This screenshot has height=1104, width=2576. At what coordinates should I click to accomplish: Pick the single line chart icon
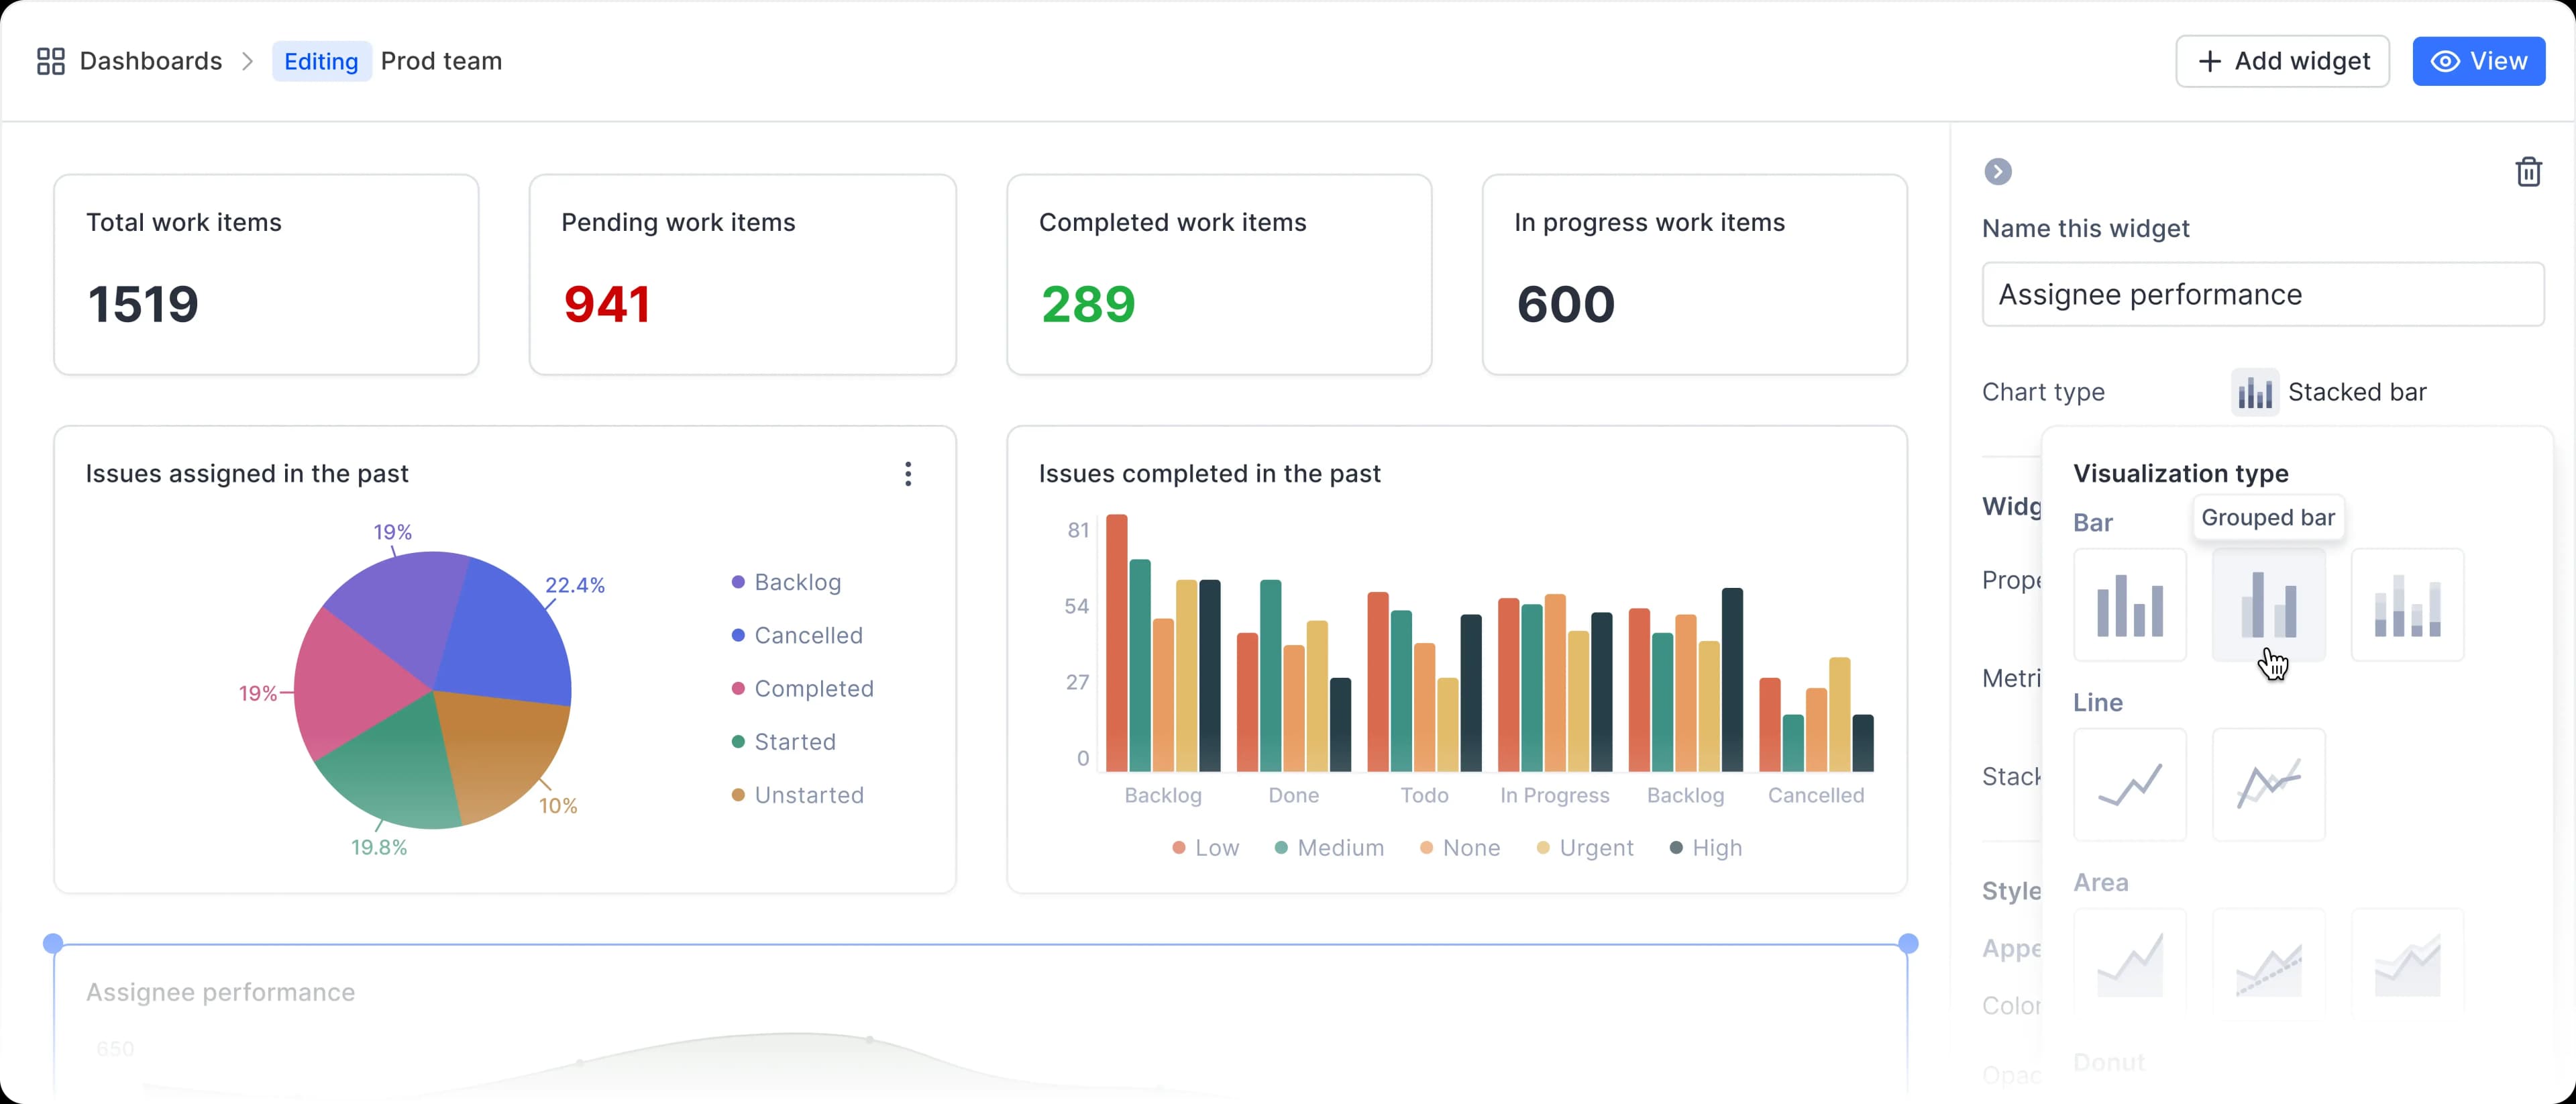[2129, 785]
